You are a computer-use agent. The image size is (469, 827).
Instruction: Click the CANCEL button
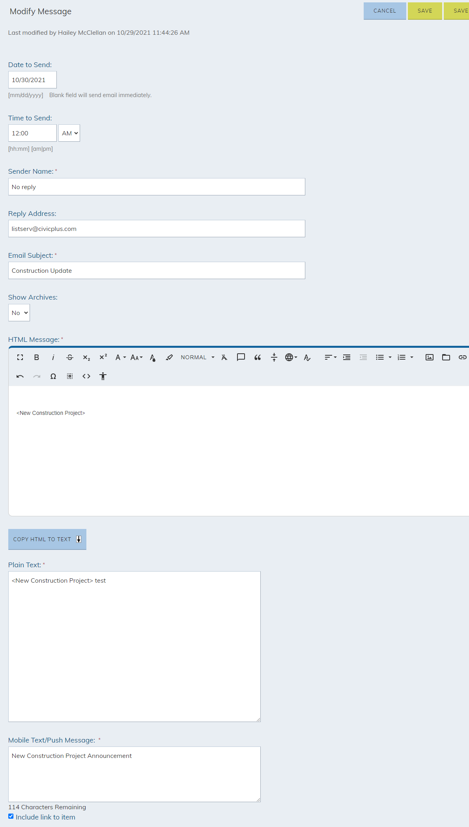coord(385,11)
